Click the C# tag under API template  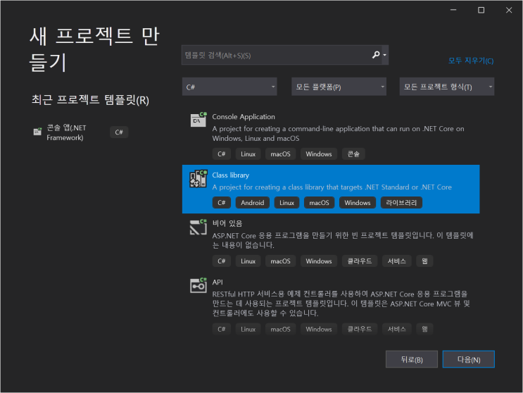pos(222,329)
